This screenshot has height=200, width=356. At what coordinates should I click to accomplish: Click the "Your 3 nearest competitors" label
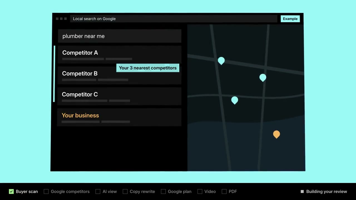[x=148, y=68]
